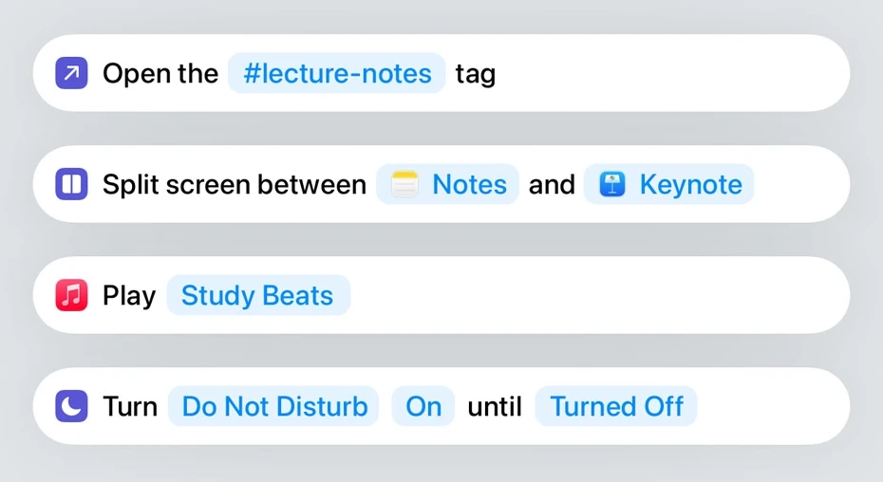The width and height of the screenshot is (883, 482).
Task: Click the moon Do Not Disturb icon
Action: pos(71,406)
